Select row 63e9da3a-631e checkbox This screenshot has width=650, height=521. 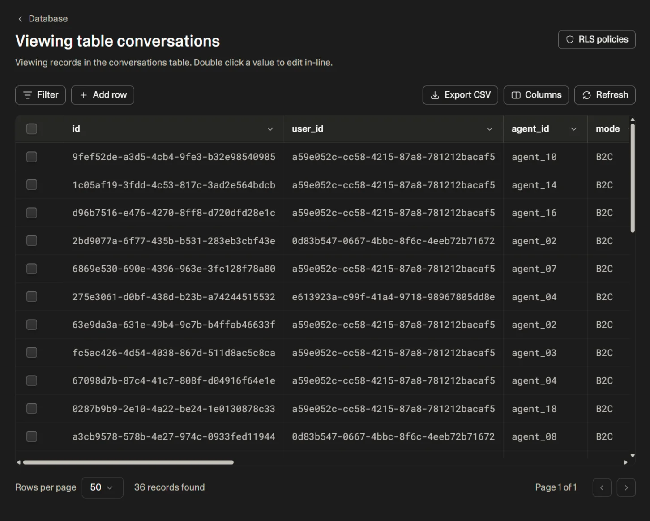pos(32,325)
